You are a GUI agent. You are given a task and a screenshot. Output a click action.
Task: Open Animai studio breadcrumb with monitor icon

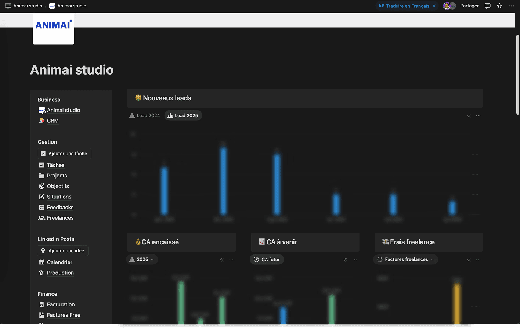(x=24, y=6)
